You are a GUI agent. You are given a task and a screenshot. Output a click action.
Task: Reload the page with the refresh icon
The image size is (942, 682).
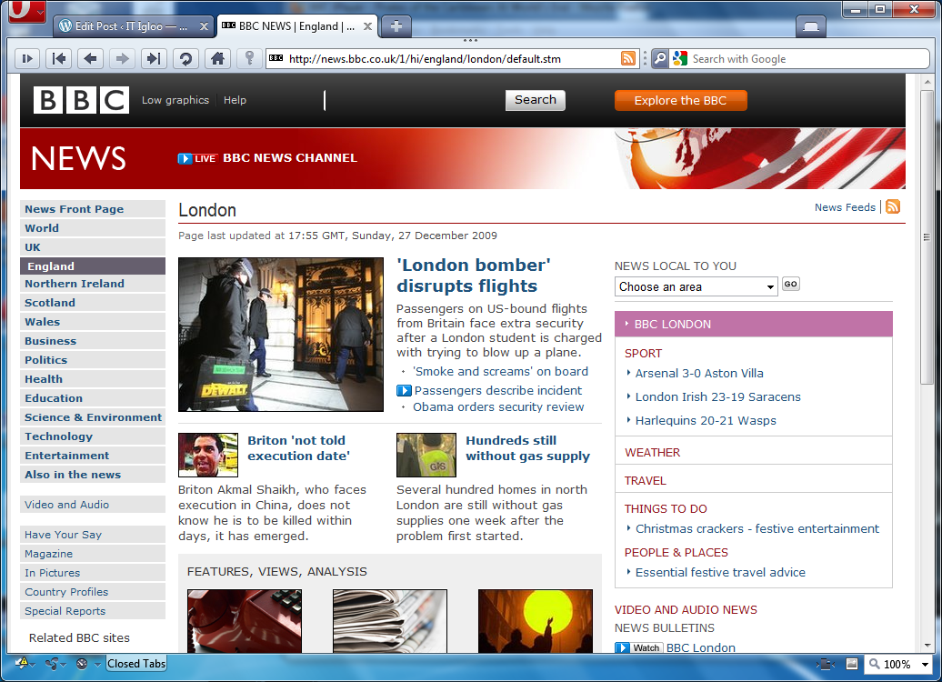pos(185,59)
